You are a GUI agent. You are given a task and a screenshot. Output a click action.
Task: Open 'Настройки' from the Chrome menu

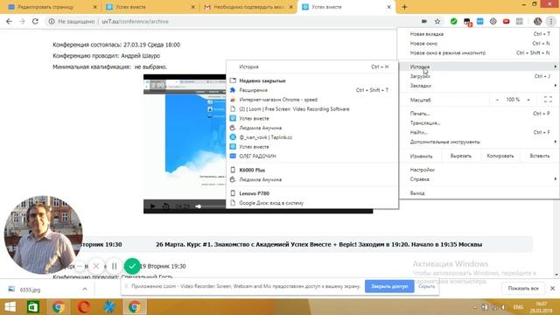479,170
